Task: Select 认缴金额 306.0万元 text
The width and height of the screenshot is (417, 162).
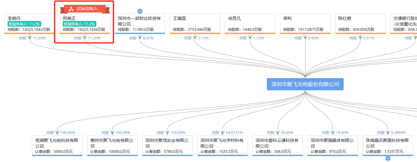Action: [x=273, y=152]
